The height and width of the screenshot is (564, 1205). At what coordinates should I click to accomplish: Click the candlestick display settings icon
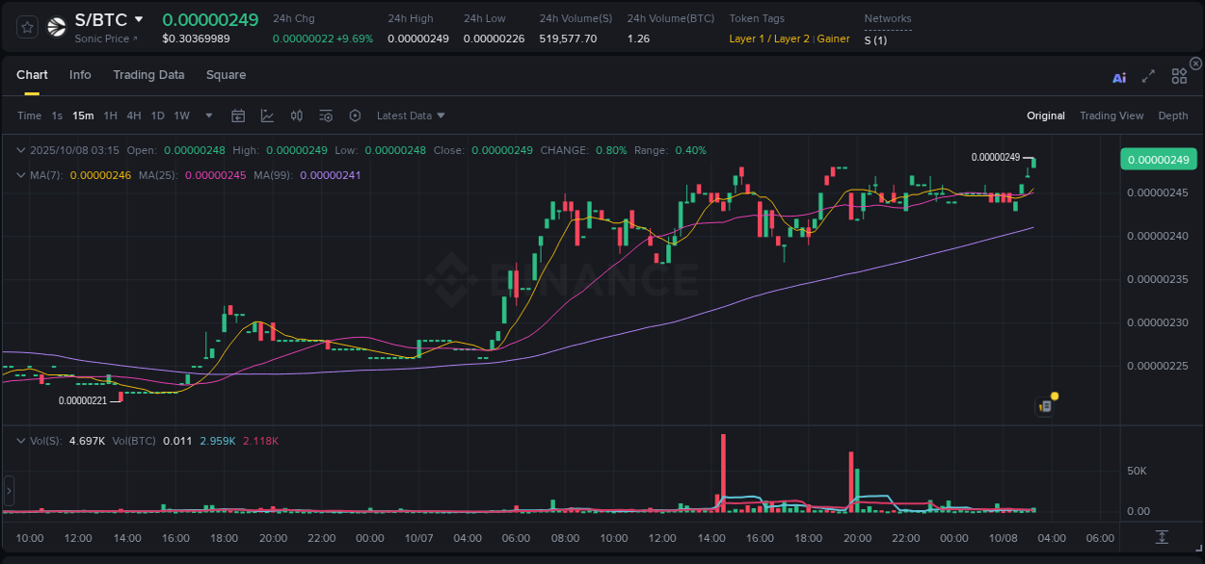click(296, 115)
